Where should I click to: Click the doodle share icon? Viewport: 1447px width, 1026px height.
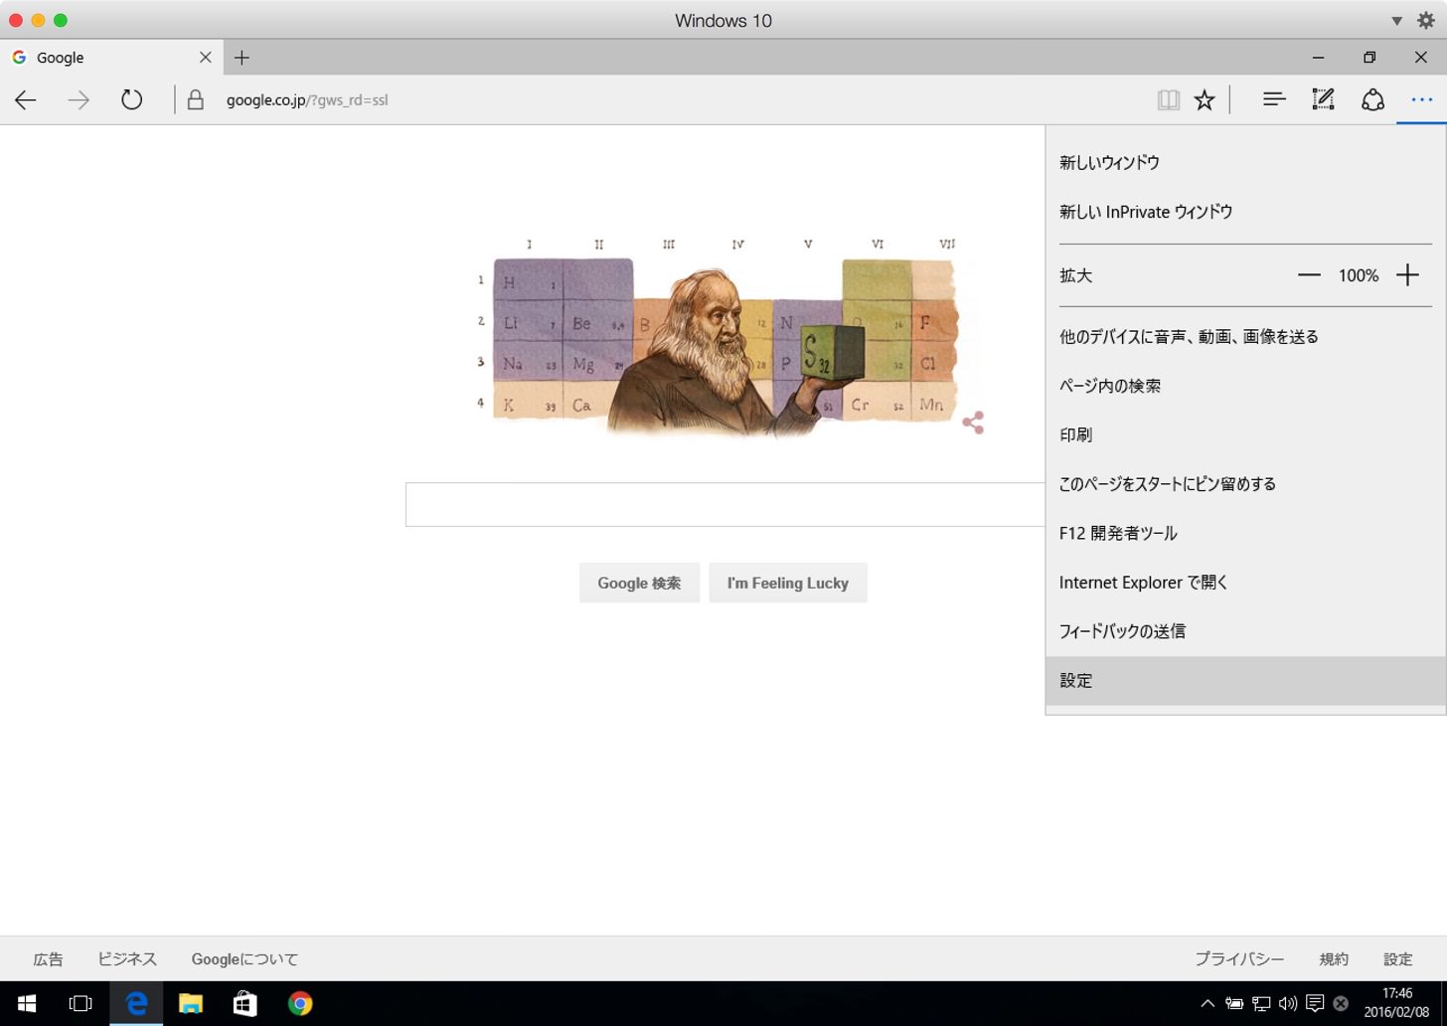[973, 423]
